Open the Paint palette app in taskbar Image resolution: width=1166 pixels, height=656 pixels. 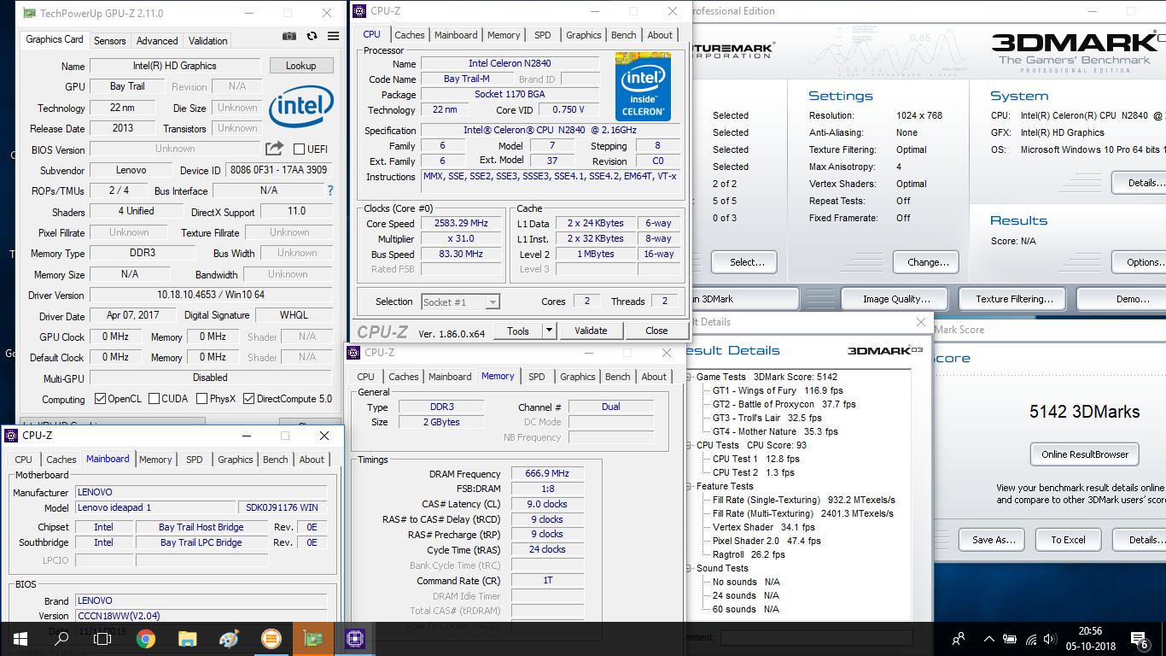[x=229, y=639]
